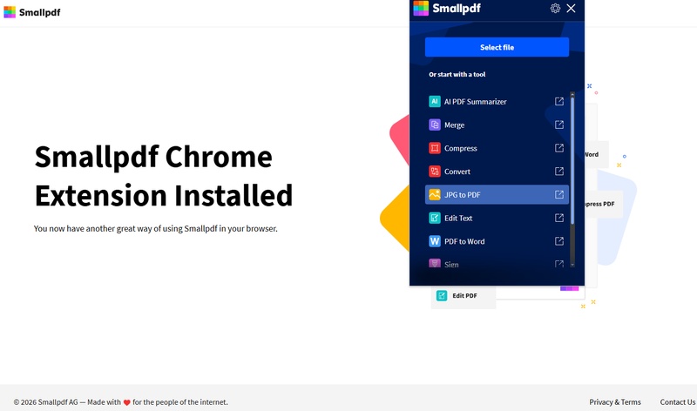Click the scrollbar up arrow in popup
Image resolution: width=697 pixels, height=411 pixels.
[572, 94]
